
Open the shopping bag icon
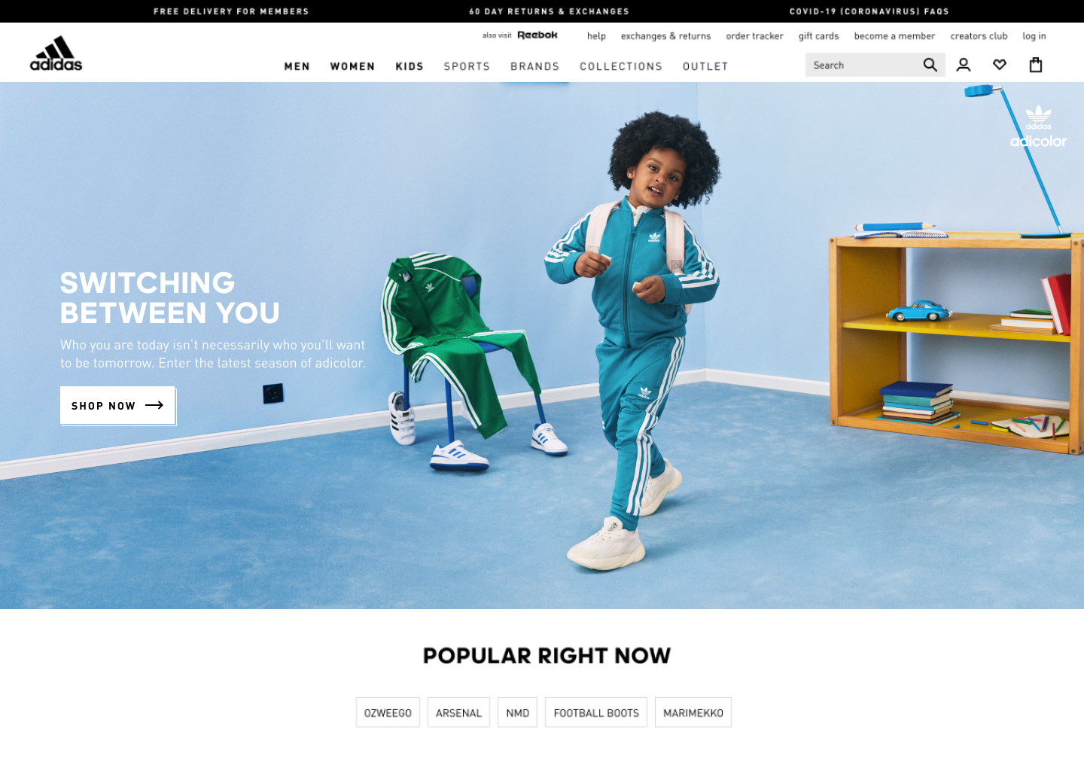click(x=1036, y=65)
